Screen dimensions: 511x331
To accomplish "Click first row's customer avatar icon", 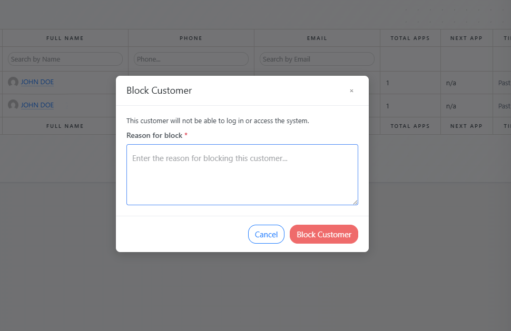I will click(x=13, y=82).
